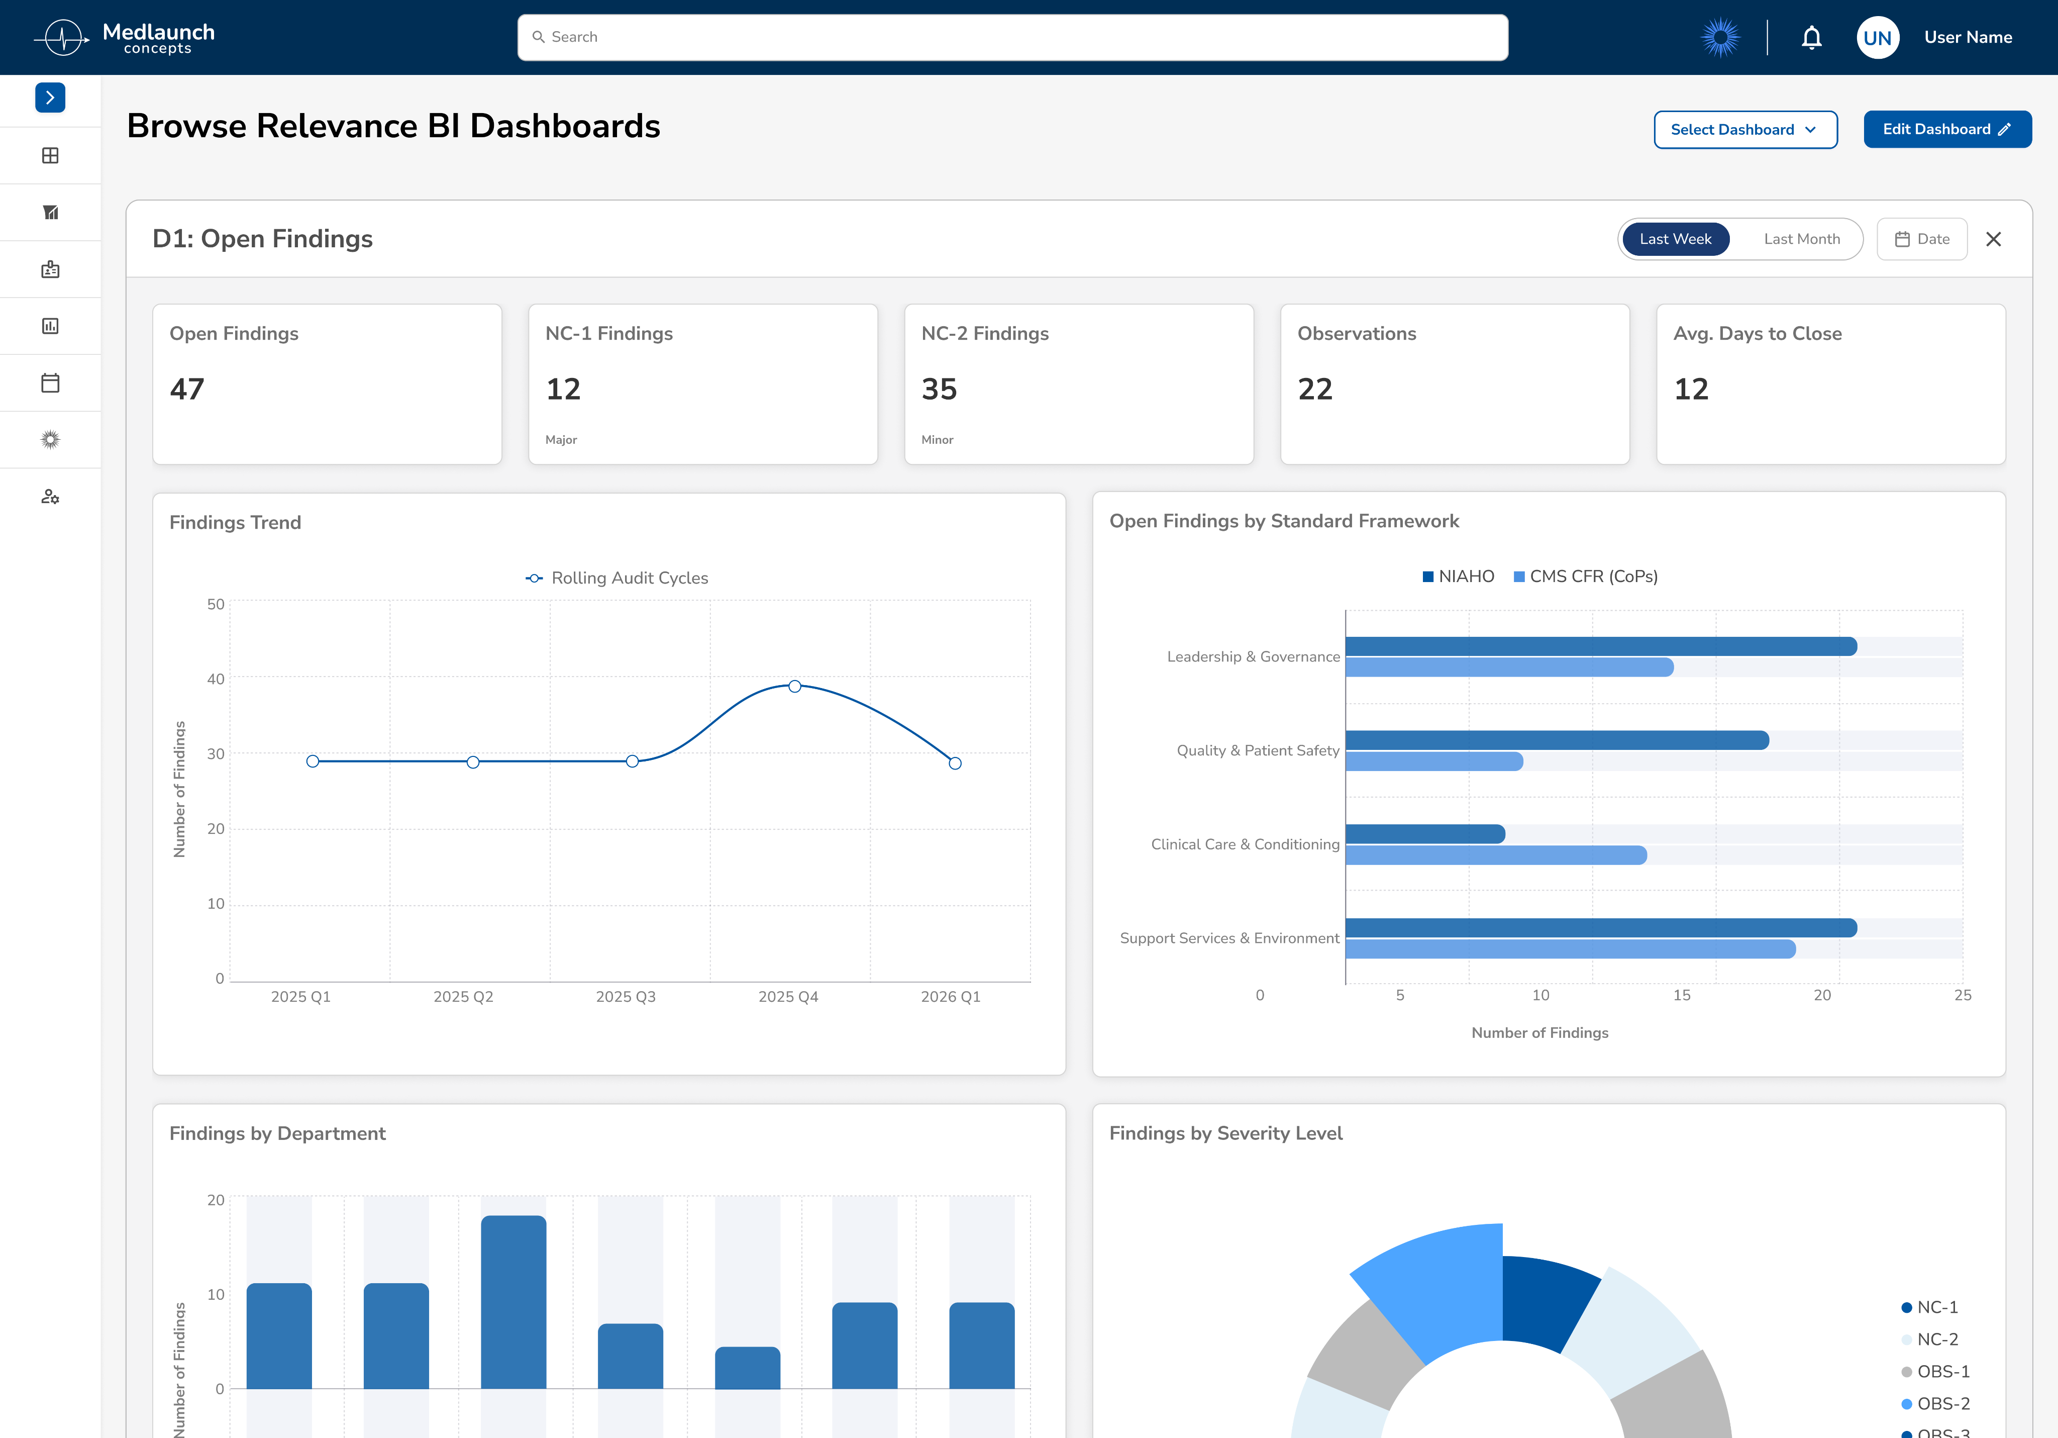2058x1438 pixels.
Task: Open the user settings sidebar icon
Action: pyautogui.click(x=50, y=497)
